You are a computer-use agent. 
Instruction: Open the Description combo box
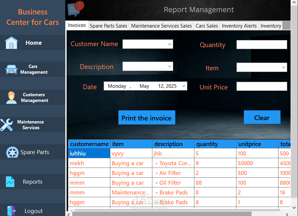pos(148,66)
